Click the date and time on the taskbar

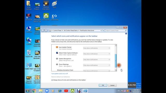136,91
